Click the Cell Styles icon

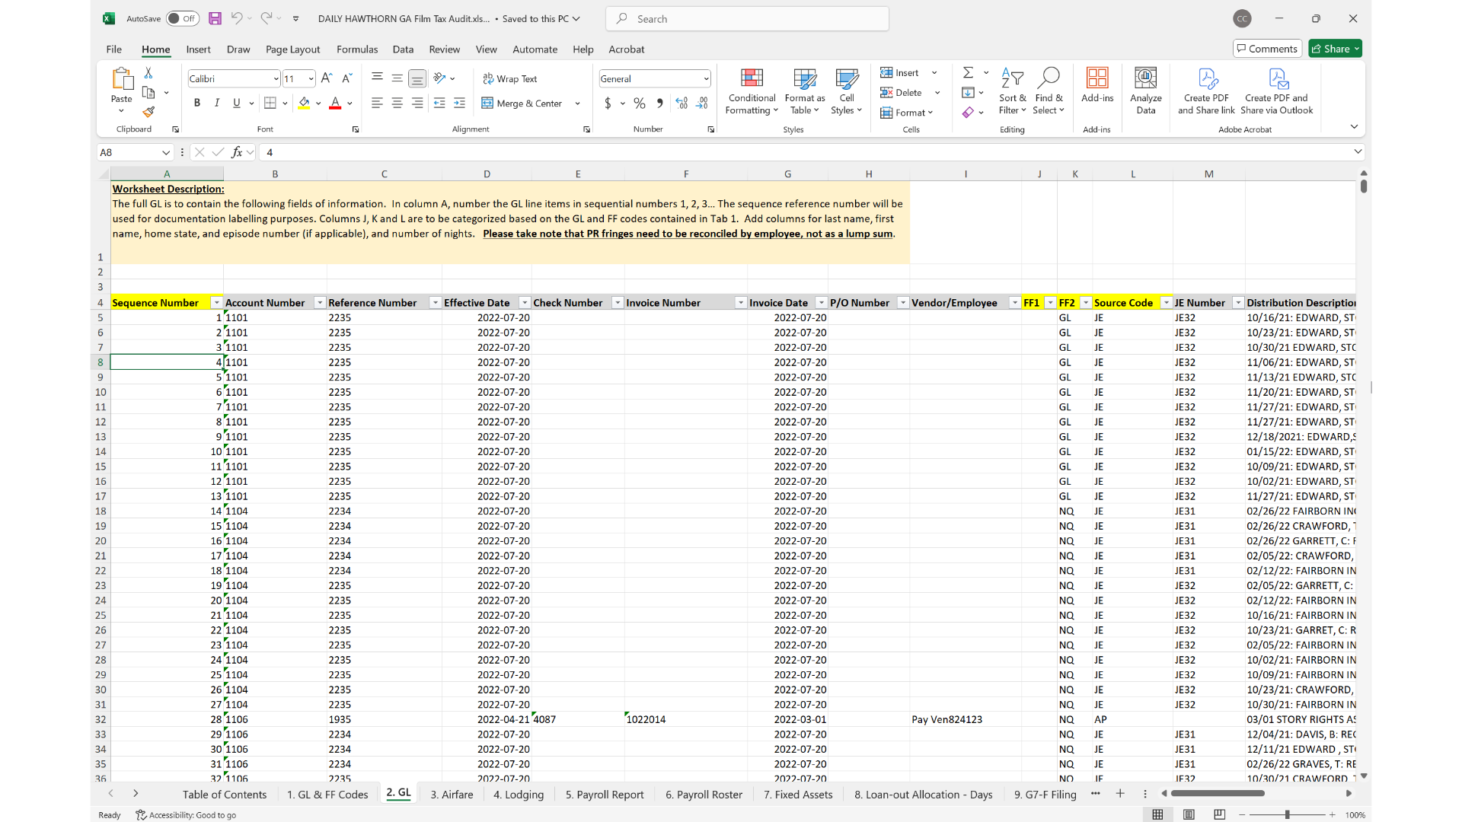pyautogui.click(x=847, y=78)
